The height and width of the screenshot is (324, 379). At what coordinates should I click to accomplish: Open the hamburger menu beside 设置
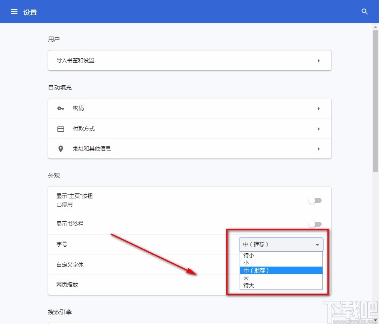coord(14,12)
